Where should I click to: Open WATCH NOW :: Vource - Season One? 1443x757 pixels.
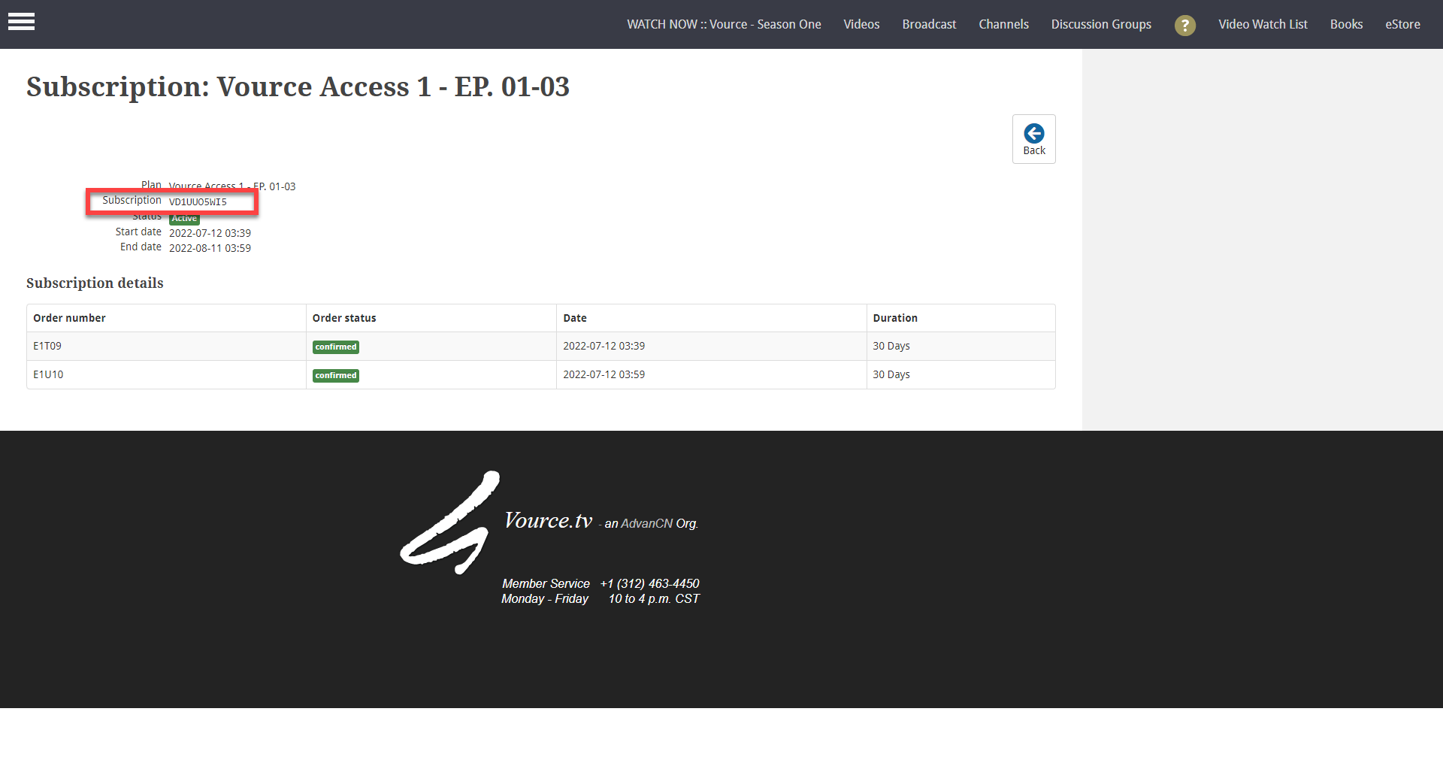coord(724,24)
